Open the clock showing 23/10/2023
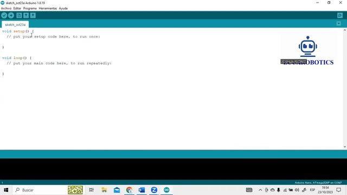347x195 pixels. pyautogui.click(x=325, y=190)
